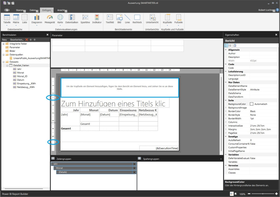280x197 pixels.
Task: Select the Sparkline icon in the ribbon
Action: click(85, 19)
